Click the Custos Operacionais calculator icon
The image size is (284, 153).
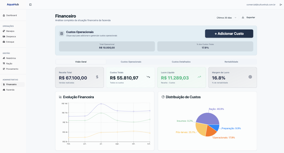coord(62,34)
